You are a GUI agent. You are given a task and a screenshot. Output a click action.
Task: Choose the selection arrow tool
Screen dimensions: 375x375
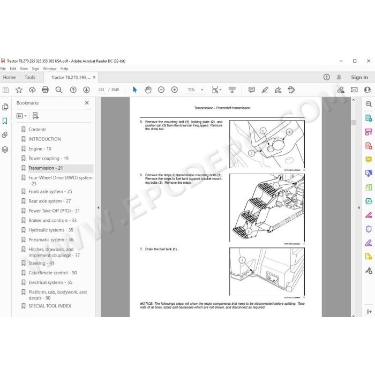(135, 90)
